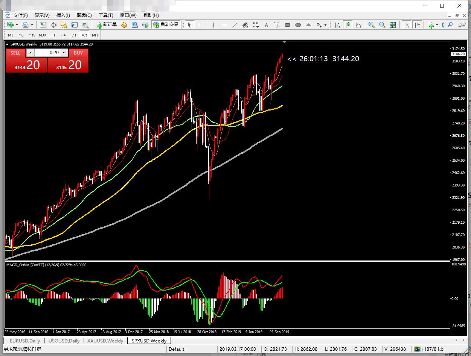Select the horizontal line drawing tool
Image resolution: width=471 pixels, height=356 pixels.
point(224,25)
